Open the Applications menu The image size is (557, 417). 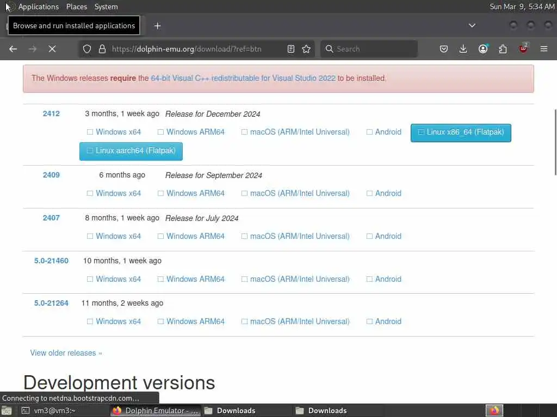pyautogui.click(x=39, y=7)
